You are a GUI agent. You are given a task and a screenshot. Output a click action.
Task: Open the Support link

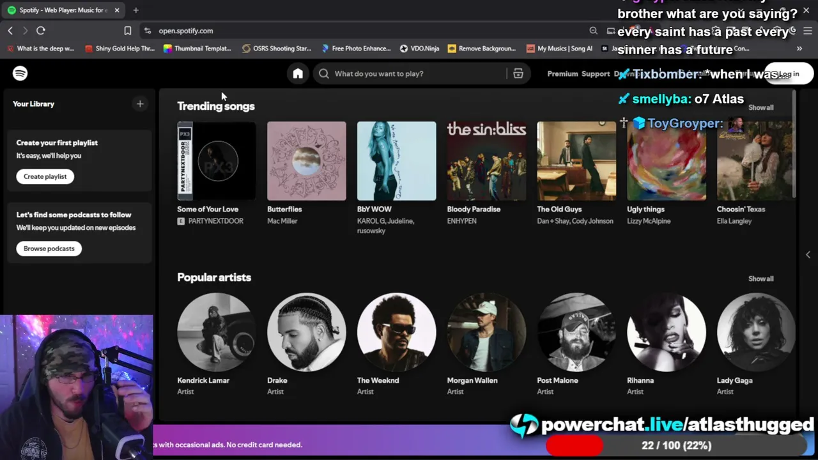(596, 73)
